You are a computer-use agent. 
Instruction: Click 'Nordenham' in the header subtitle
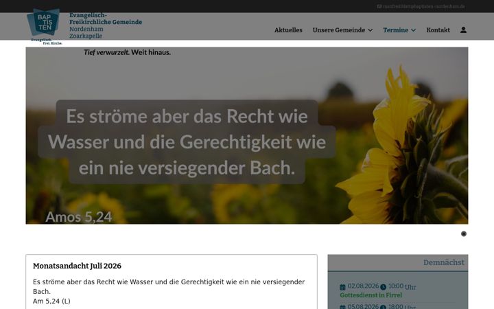coord(86,29)
